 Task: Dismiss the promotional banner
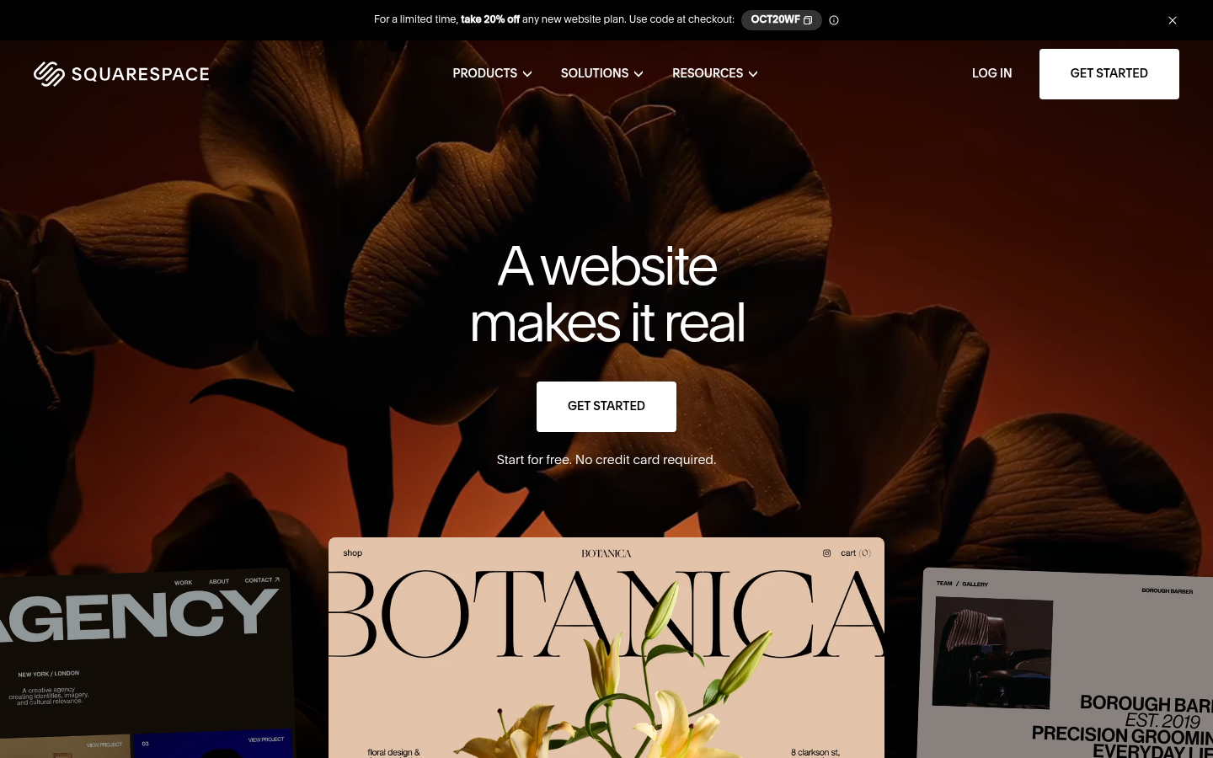click(x=1173, y=20)
